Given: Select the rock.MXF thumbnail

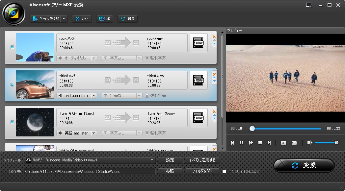Looking at the screenshot, I should (35, 47).
